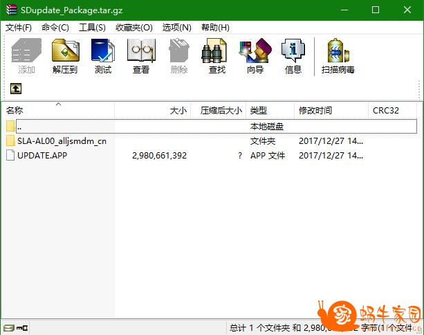Image resolution: width=424 pixels, height=335 pixels.
Task: Click the '文件夹' type cell
Action: pos(263,141)
